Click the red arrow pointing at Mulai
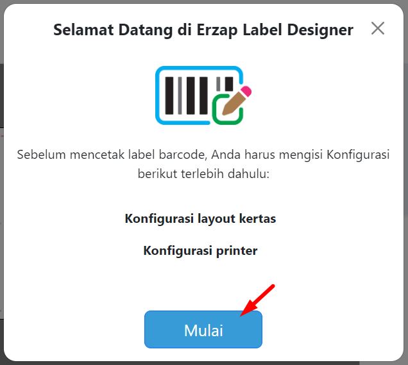408x365 pixels. (x=257, y=300)
